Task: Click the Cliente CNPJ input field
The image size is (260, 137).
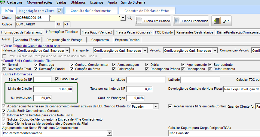Action: [x=32, y=18]
